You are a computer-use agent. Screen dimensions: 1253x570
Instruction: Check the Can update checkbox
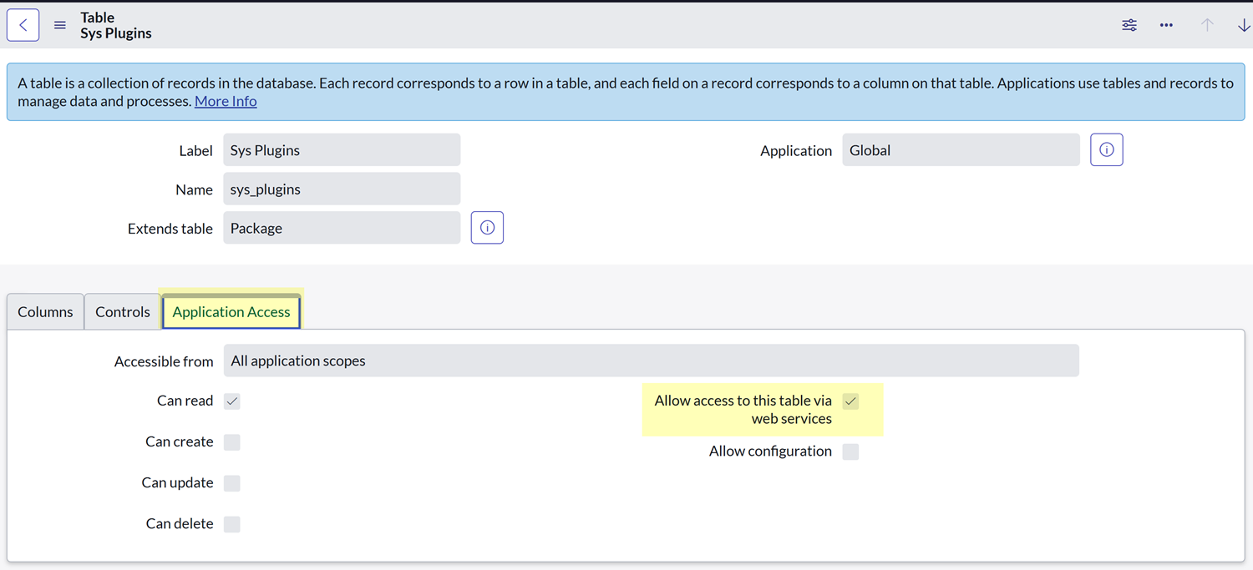(x=232, y=483)
